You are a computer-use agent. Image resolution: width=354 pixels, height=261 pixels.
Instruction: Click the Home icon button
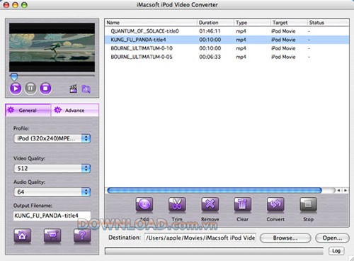point(22,235)
